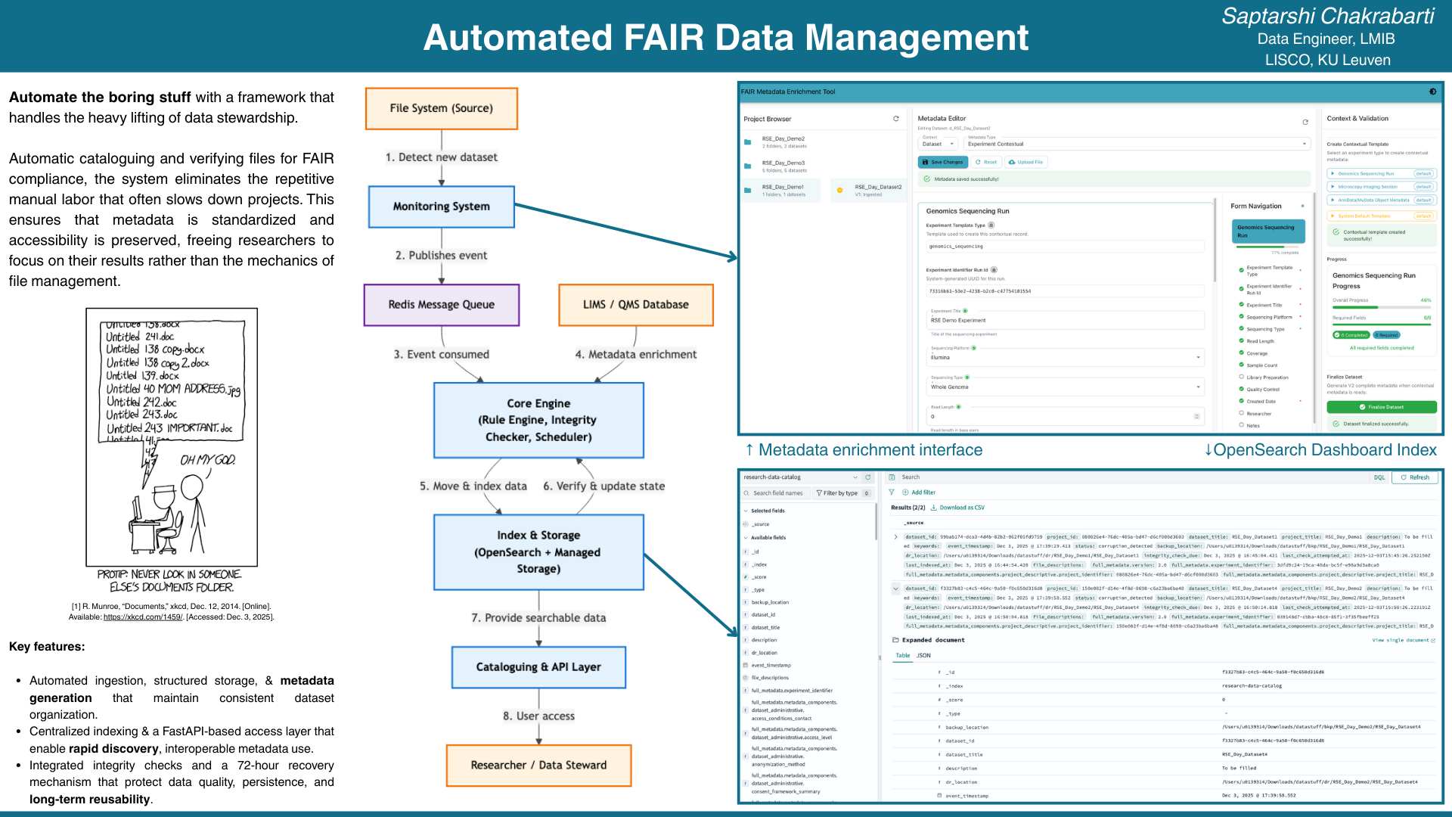Click refresh icon next to research-data-catalog
Viewport: 1452px width, 817px height.
868,477
